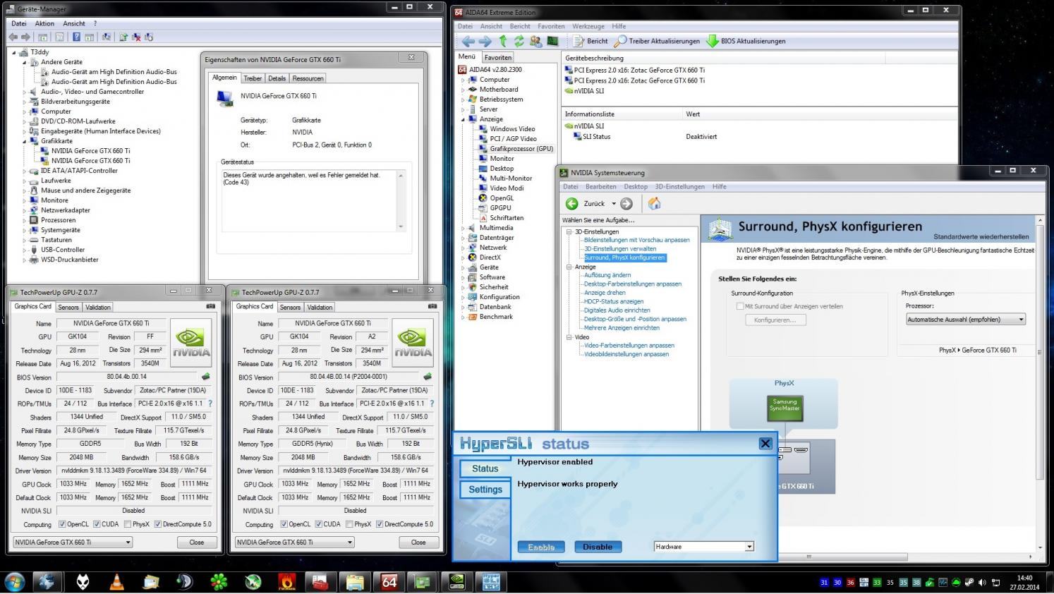1054x594 pixels.
Task: Switch to Details tab in Eigenschaften dialog
Action: coord(277,78)
